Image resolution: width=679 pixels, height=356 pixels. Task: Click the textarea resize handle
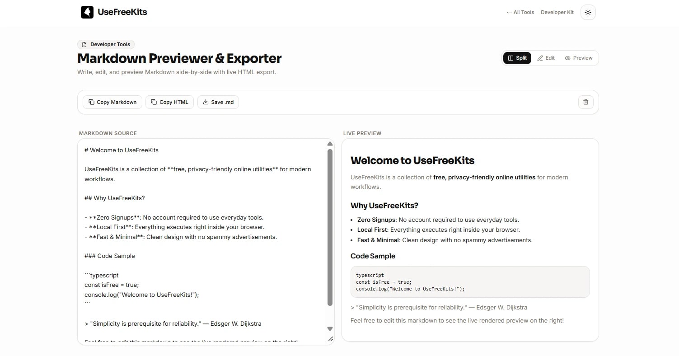pos(330,338)
